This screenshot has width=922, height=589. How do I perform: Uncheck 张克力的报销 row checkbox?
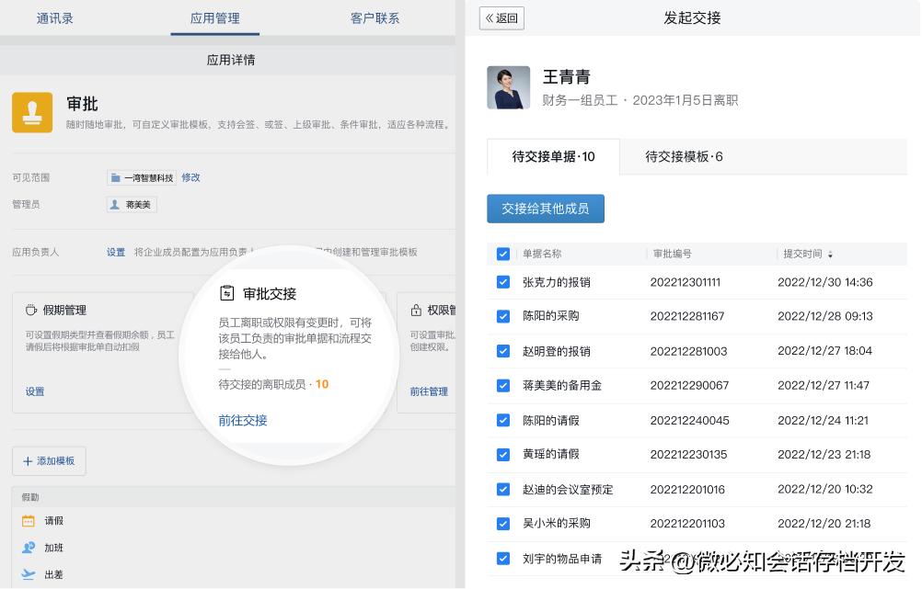502,283
